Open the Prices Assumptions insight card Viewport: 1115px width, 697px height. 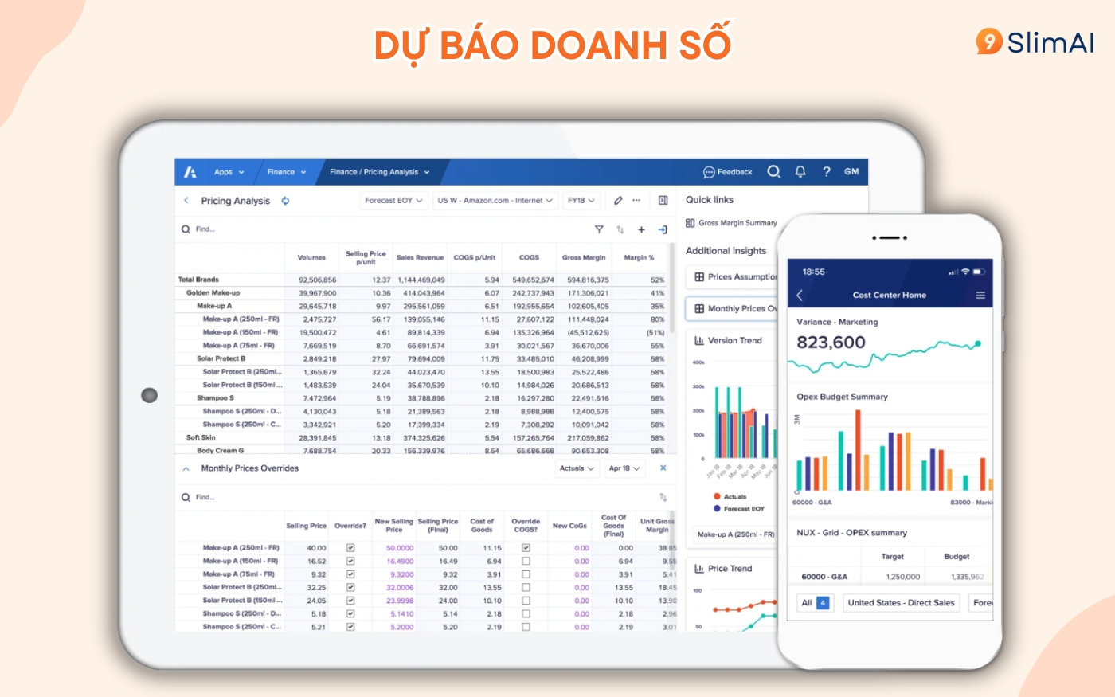point(732,277)
